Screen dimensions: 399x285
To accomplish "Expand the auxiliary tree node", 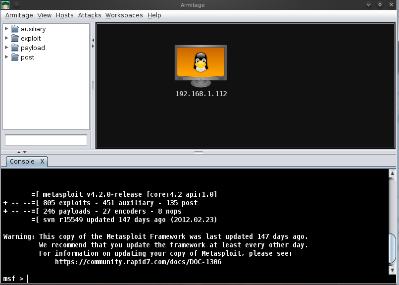I will [x=6, y=29].
